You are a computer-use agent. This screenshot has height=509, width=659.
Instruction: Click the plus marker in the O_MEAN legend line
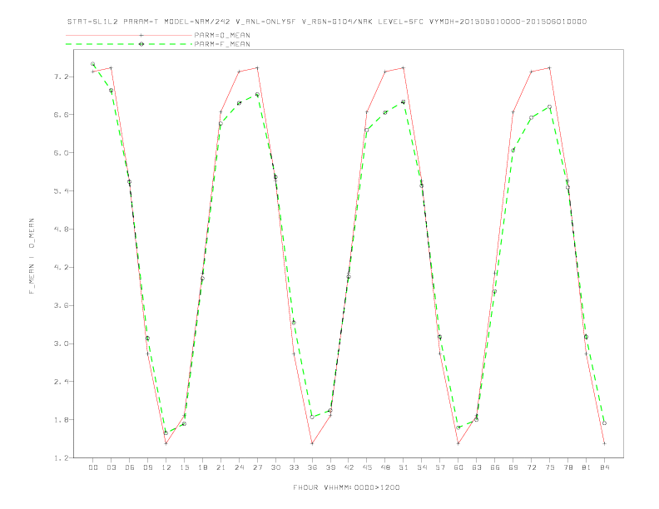[x=141, y=35]
